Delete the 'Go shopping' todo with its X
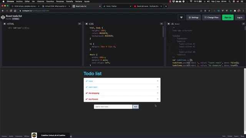 tap(158, 93)
